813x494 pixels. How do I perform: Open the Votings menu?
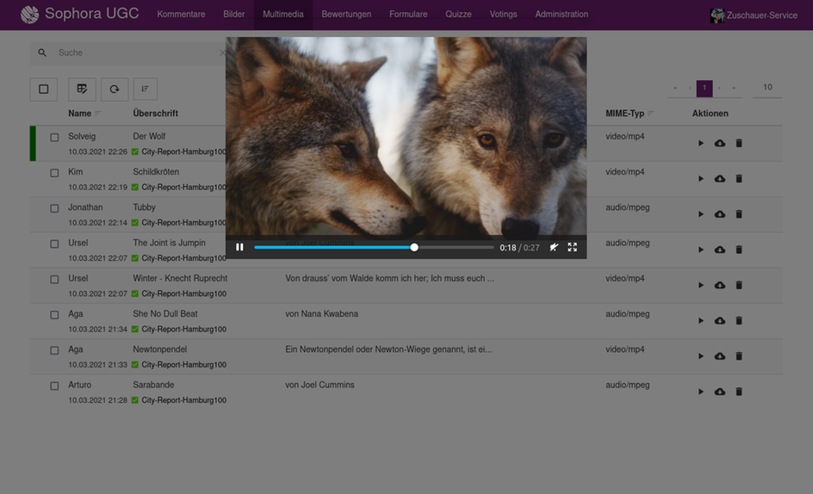point(504,15)
